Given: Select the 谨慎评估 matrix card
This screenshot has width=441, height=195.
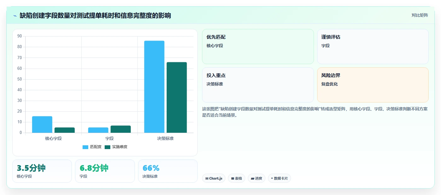Looking at the screenshot, I should (373, 47).
